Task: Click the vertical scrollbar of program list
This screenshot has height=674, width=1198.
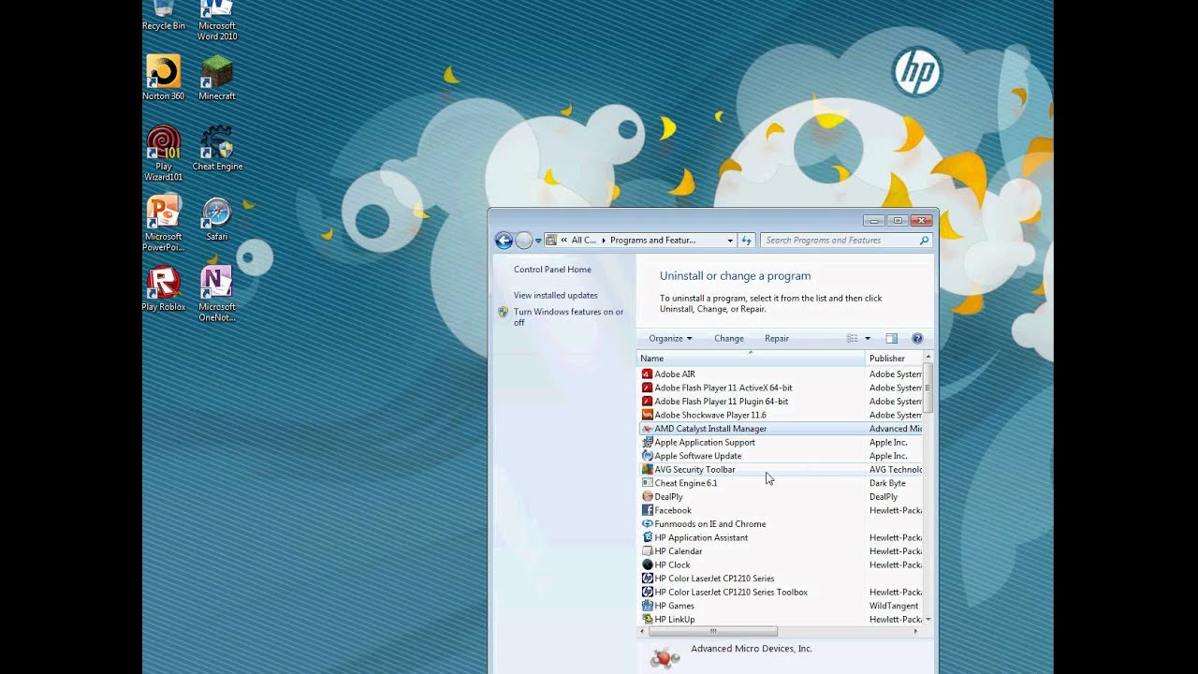Action: 928,388
